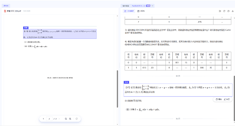Click the page number input showing 2
The image size is (235, 126).
[49, 119]
